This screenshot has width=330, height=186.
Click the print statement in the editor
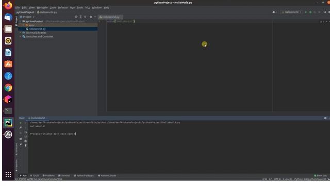tap(121, 21)
